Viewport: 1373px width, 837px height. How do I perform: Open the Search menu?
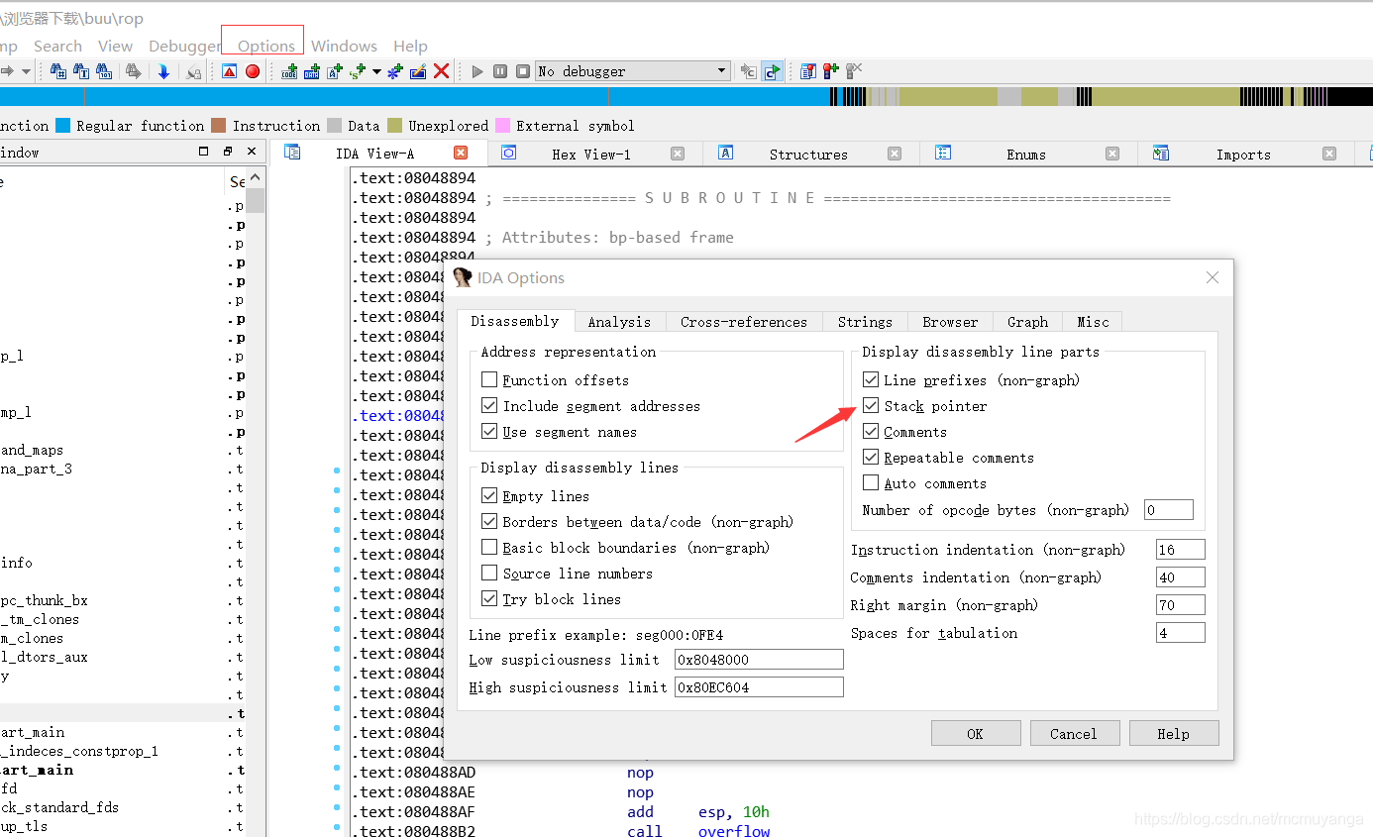(57, 46)
